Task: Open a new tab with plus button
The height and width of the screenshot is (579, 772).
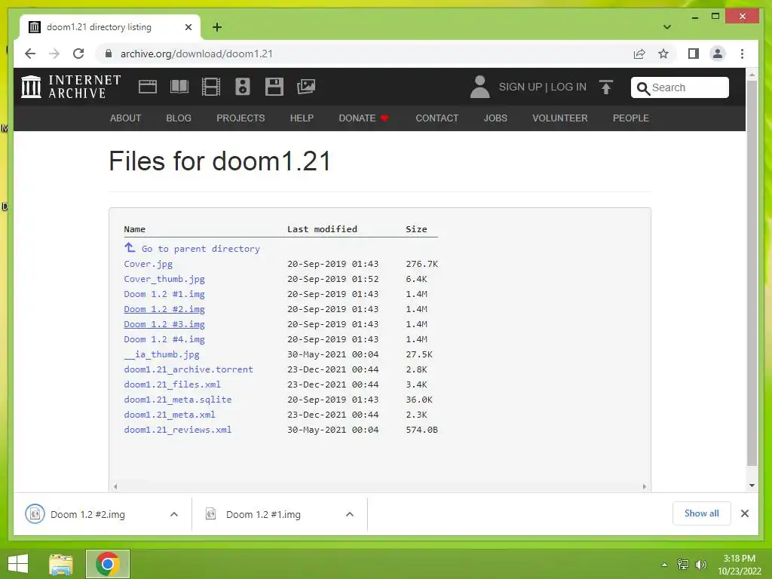Action: pyautogui.click(x=216, y=27)
